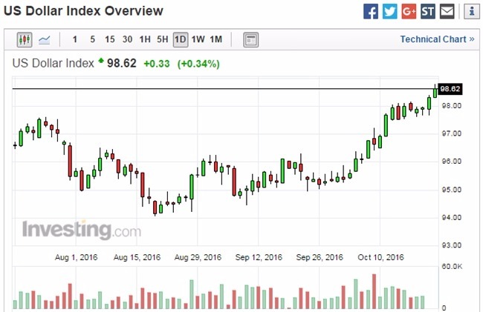This screenshot has width=483, height=312.
Task: Open the Technical Chart link
Action: 437,39
